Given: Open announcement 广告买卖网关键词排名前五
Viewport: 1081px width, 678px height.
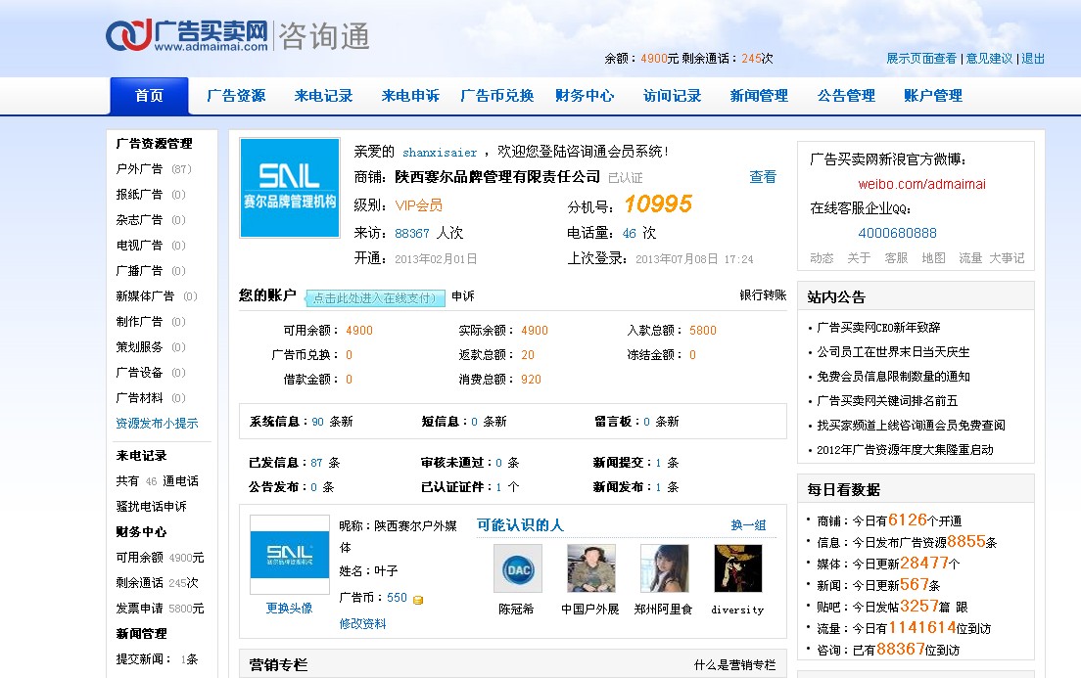Looking at the screenshot, I should coord(887,401).
